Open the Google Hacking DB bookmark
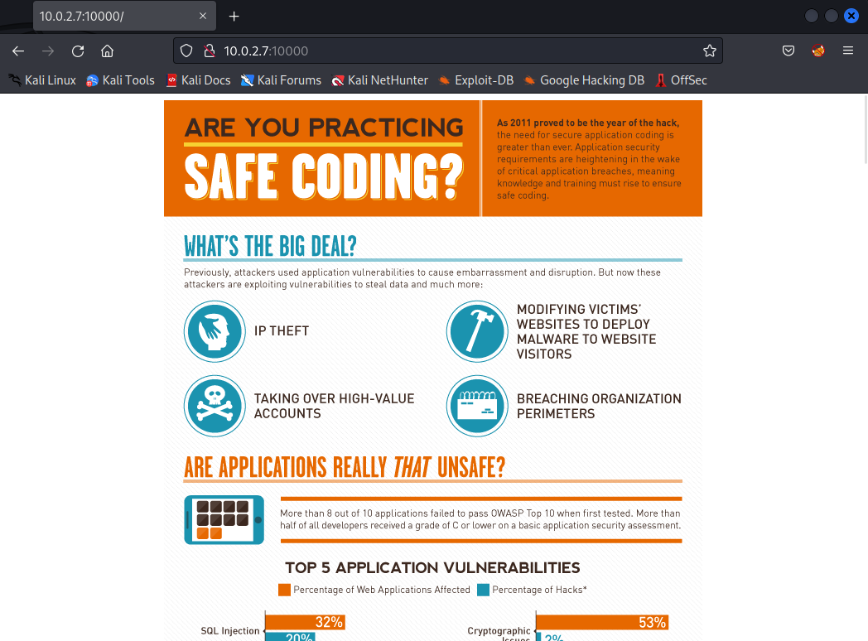 click(584, 80)
